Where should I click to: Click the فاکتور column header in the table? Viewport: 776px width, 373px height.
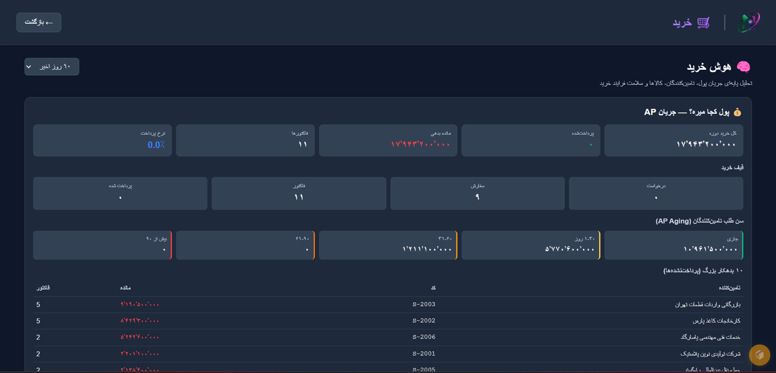tap(43, 288)
